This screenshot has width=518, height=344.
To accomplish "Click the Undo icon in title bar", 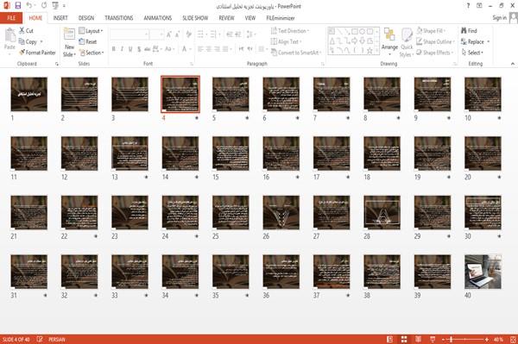I will click(x=29, y=6).
